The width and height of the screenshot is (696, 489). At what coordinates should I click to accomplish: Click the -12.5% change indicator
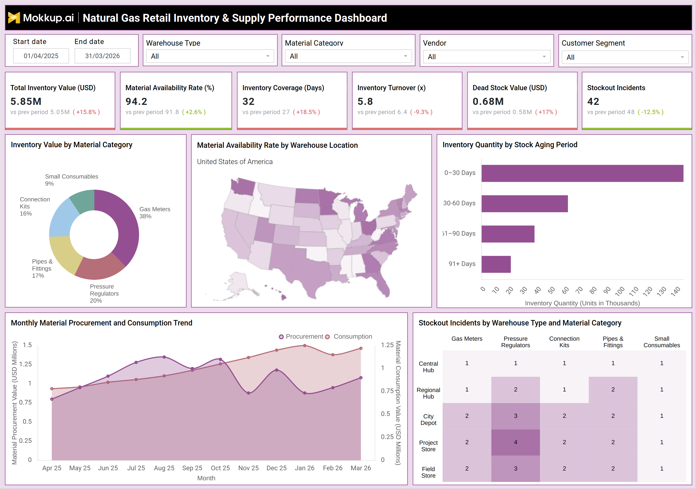651,112
